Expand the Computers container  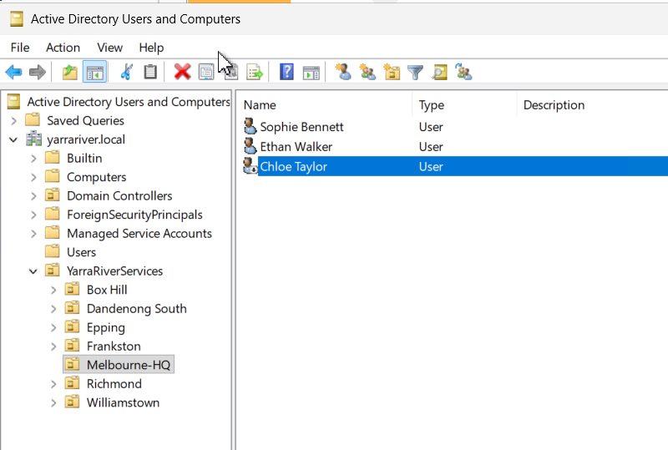click(x=33, y=177)
